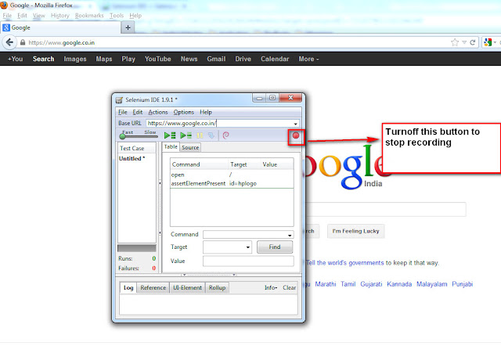Viewport: 501px width, 346px height.
Task: Open Selenium IDE Edit menu
Action: click(138, 112)
